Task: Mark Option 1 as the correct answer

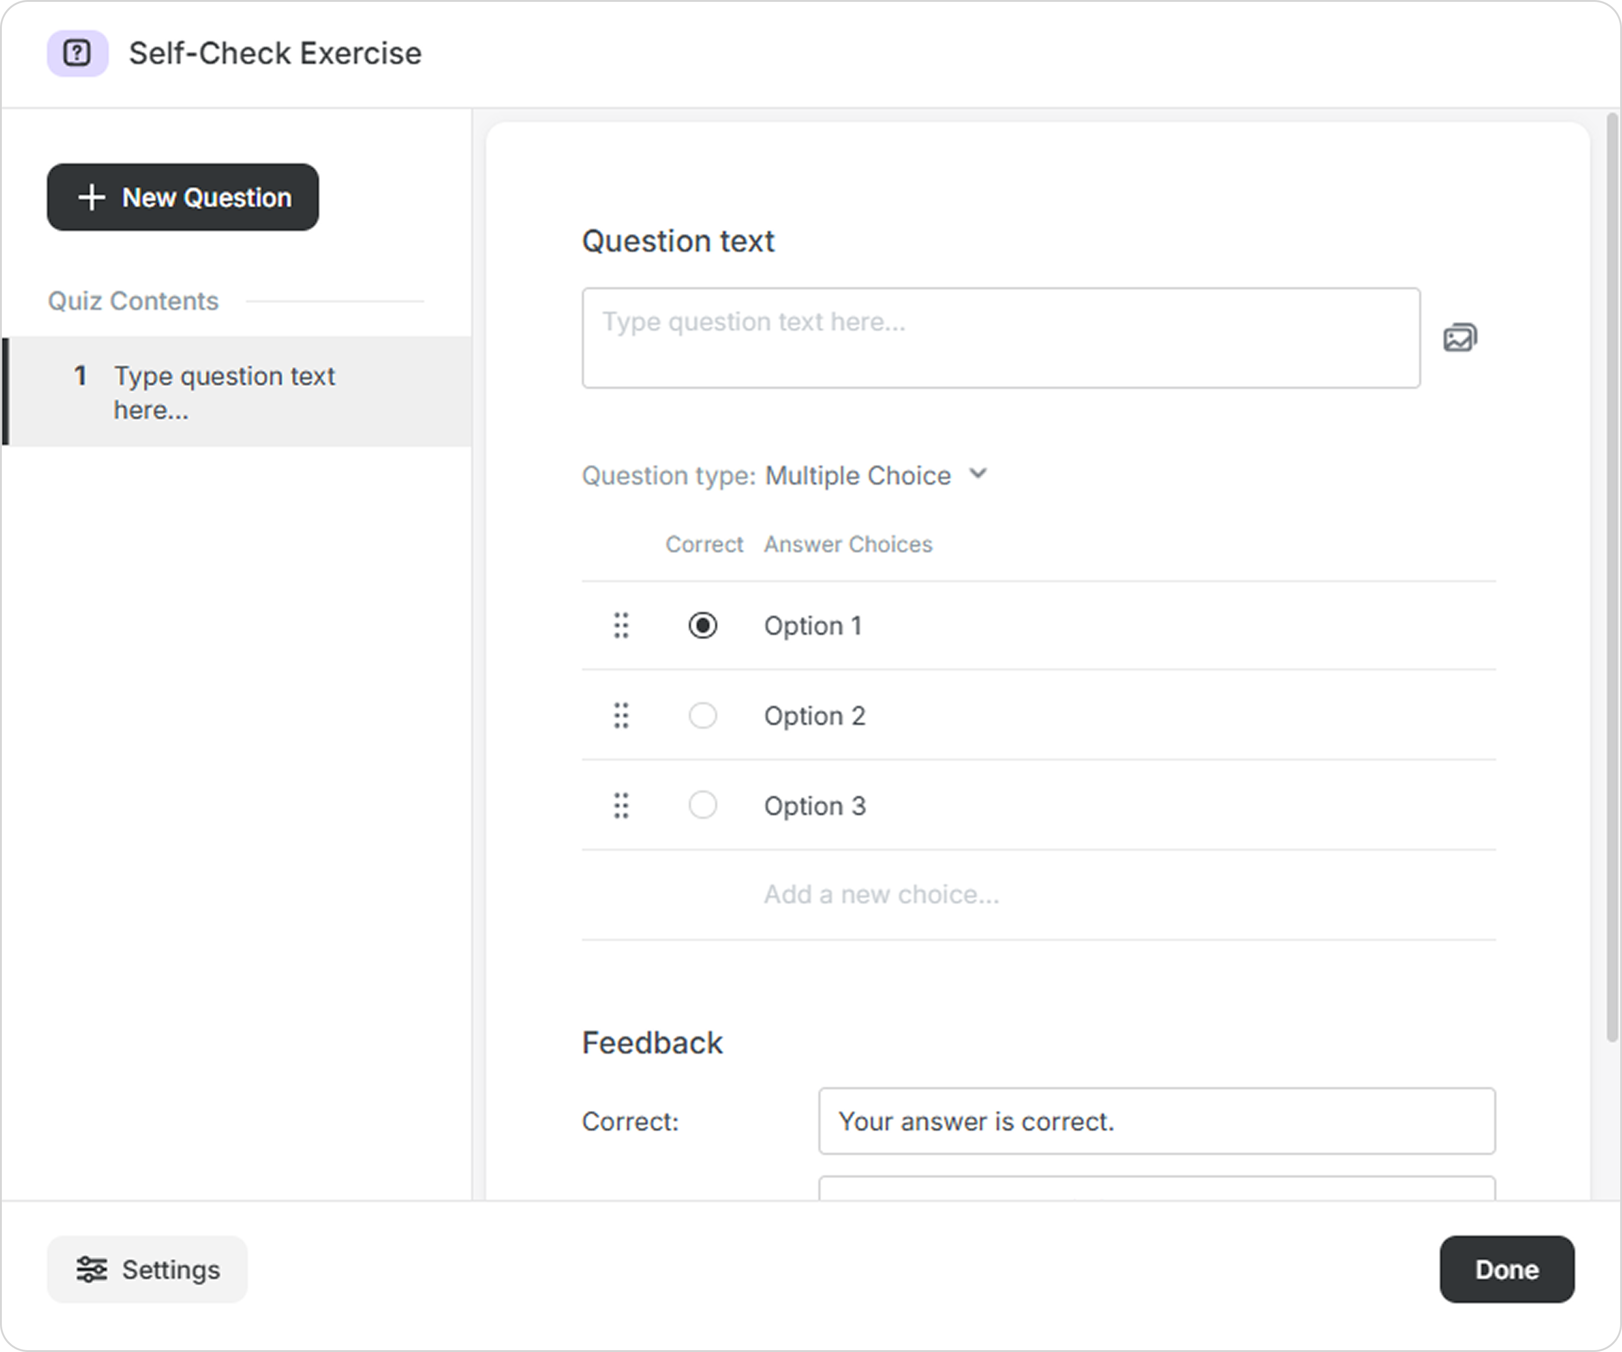Action: [x=703, y=625]
